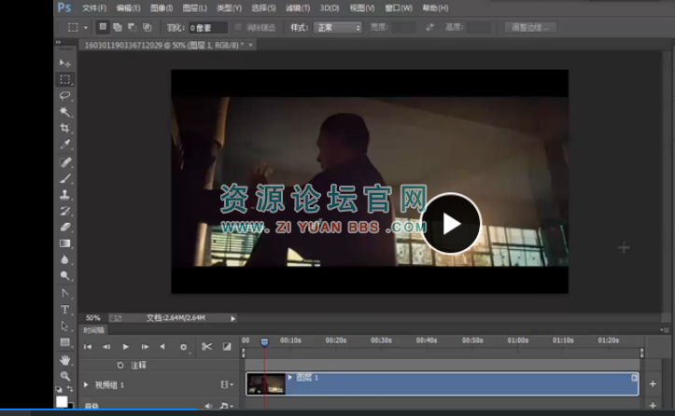Select the Pen tool
This screenshot has height=416, width=675.
[x=65, y=294]
